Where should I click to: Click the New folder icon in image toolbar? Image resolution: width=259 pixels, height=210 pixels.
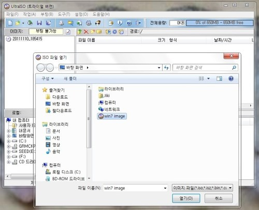click(93, 32)
